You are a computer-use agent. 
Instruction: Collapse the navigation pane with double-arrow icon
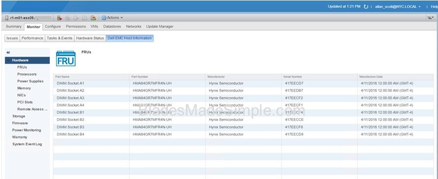pyautogui.click(x=8, y=53)
